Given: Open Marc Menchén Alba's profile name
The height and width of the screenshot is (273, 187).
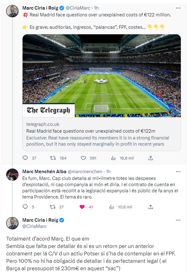Looking at the screenshot, I should (x=44, y=171).
